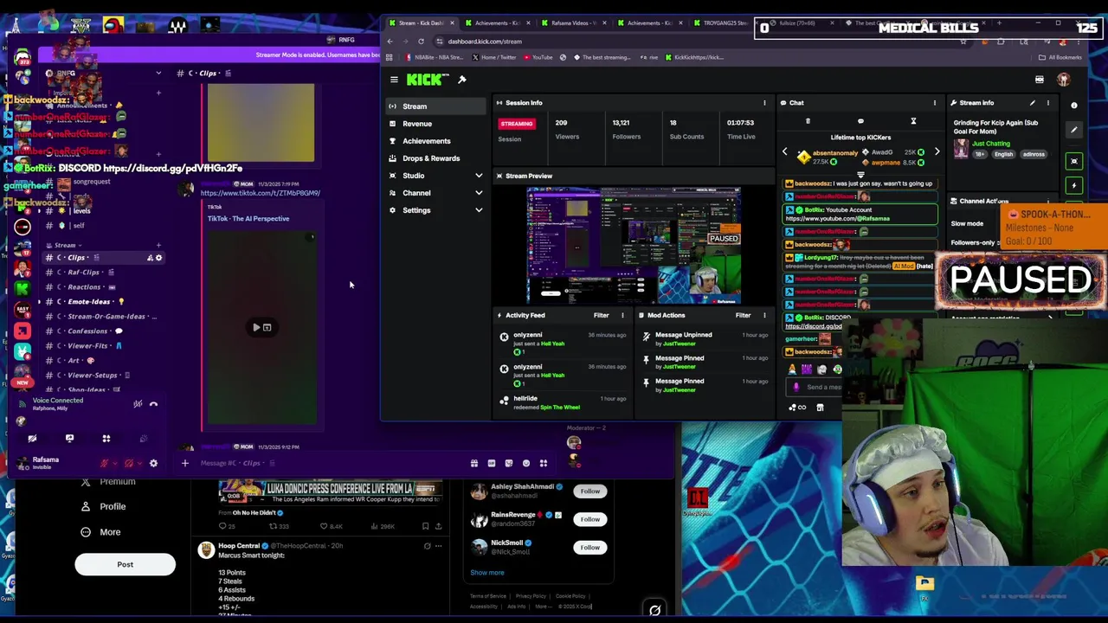Click the browser address bar

(x=692, y=42)
